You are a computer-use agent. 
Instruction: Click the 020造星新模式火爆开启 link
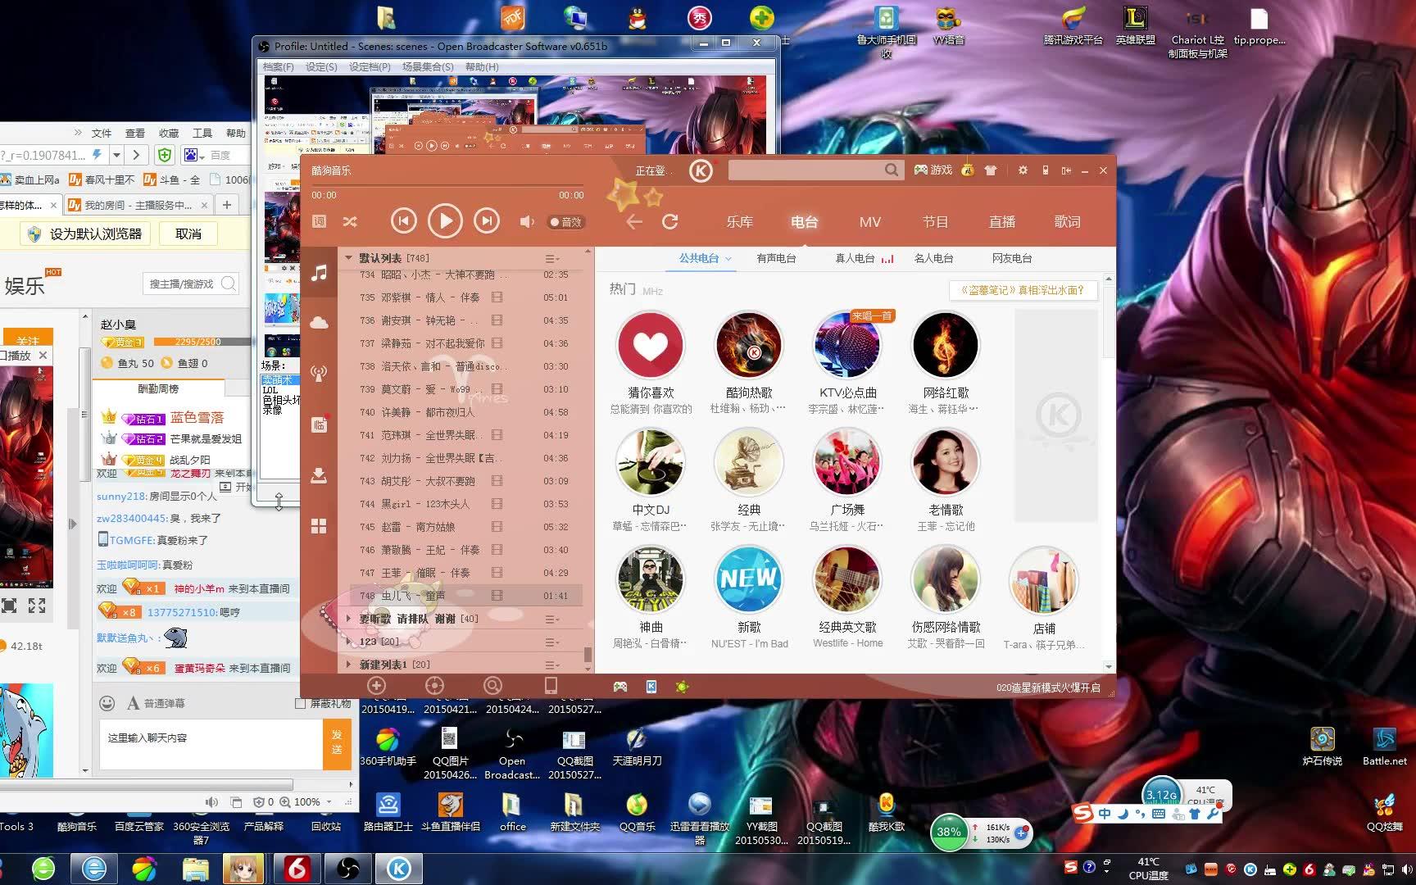[x=1048, y=688]
